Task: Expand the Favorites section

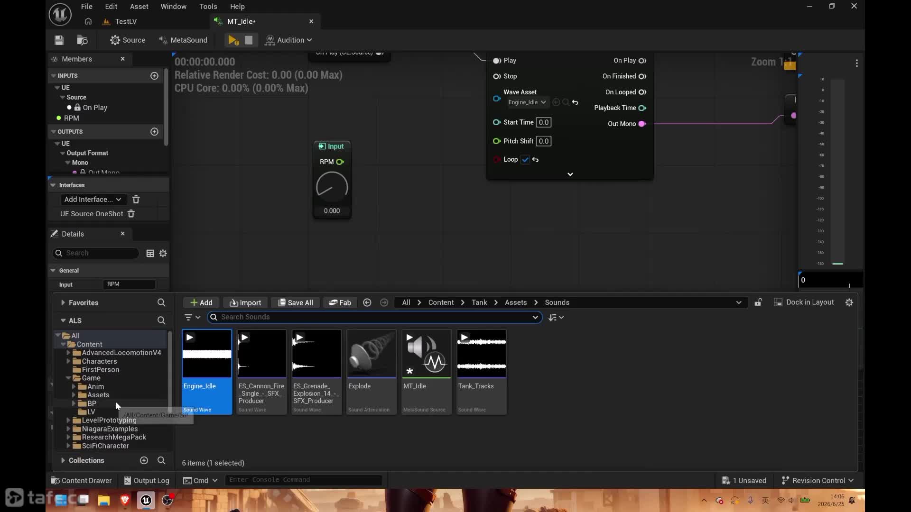Action: click(63, 303)
